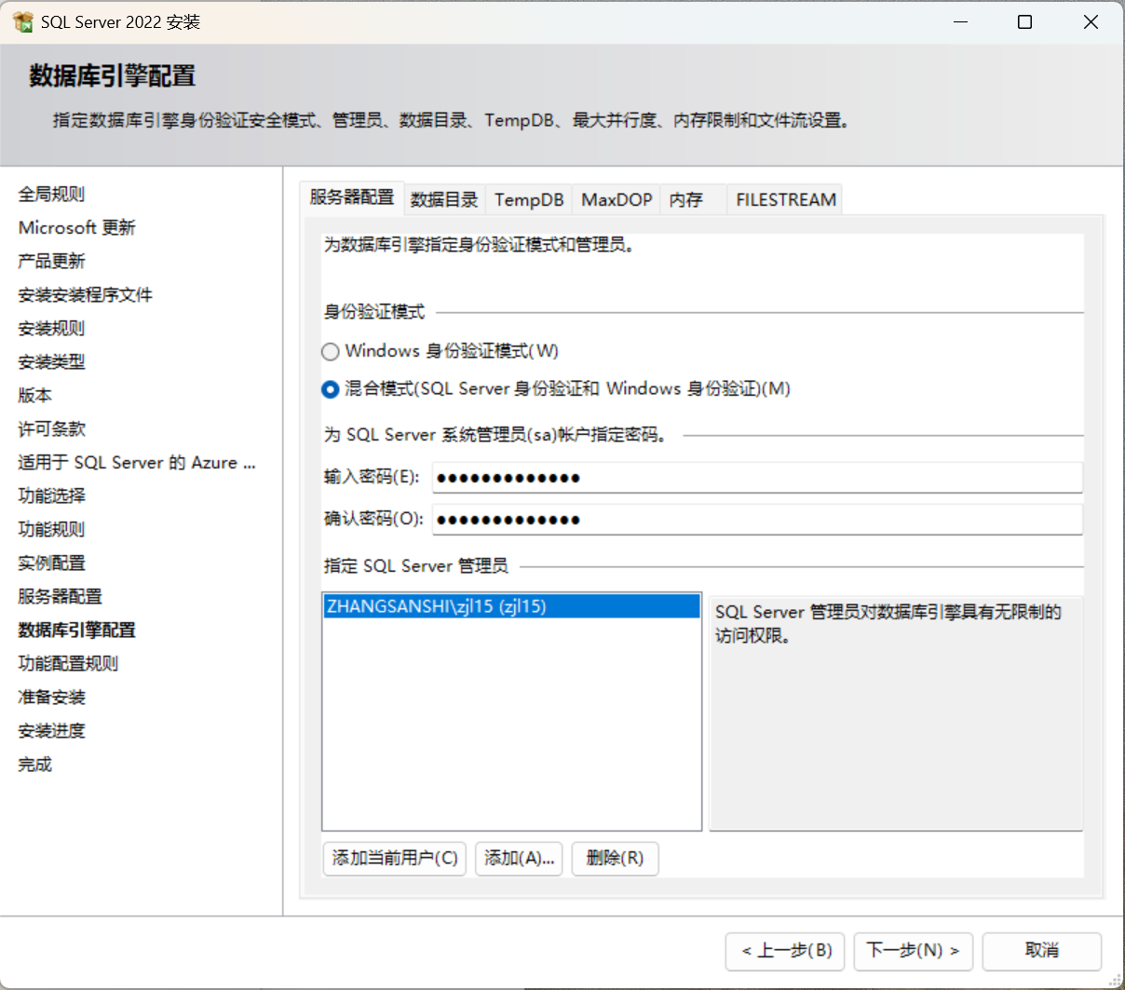This screenshot has height=990, width=1125.
Task: Click 添加当前用户(C) button
Action: pyautogui.click(x=393, y=858)
